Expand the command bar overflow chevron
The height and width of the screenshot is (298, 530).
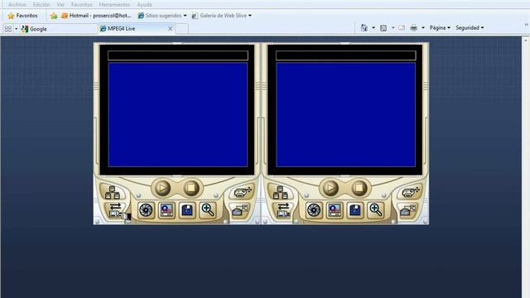[527, 24]
